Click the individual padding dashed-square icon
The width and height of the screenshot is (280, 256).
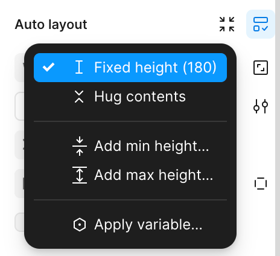click(261, 184)
